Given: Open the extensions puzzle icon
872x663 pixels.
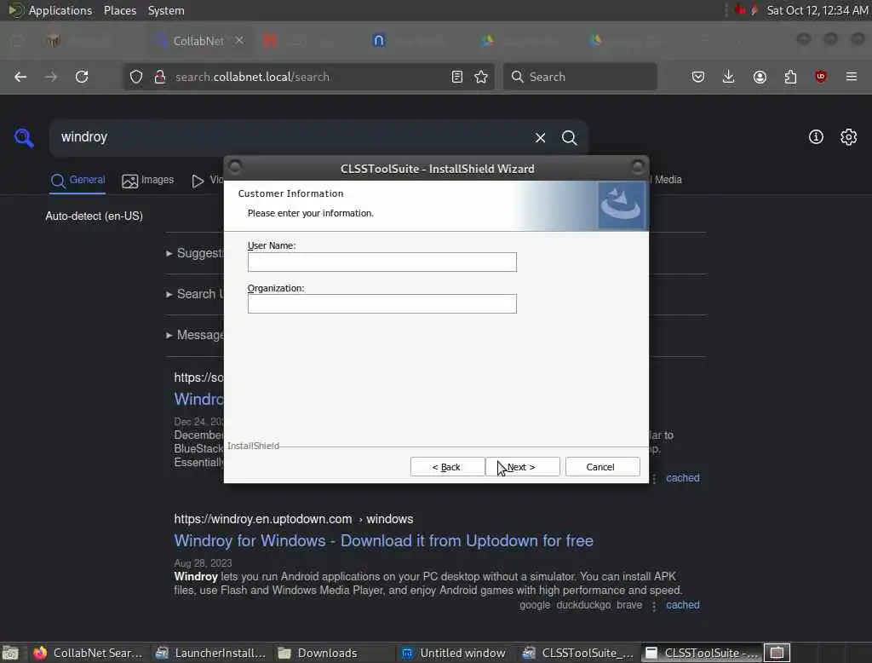Looking at the screenshot, I should click(790, 77).
